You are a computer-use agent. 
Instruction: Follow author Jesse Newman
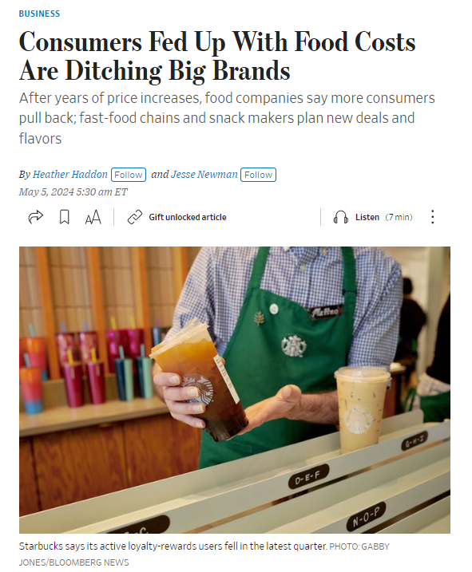(x=258, y=175)
